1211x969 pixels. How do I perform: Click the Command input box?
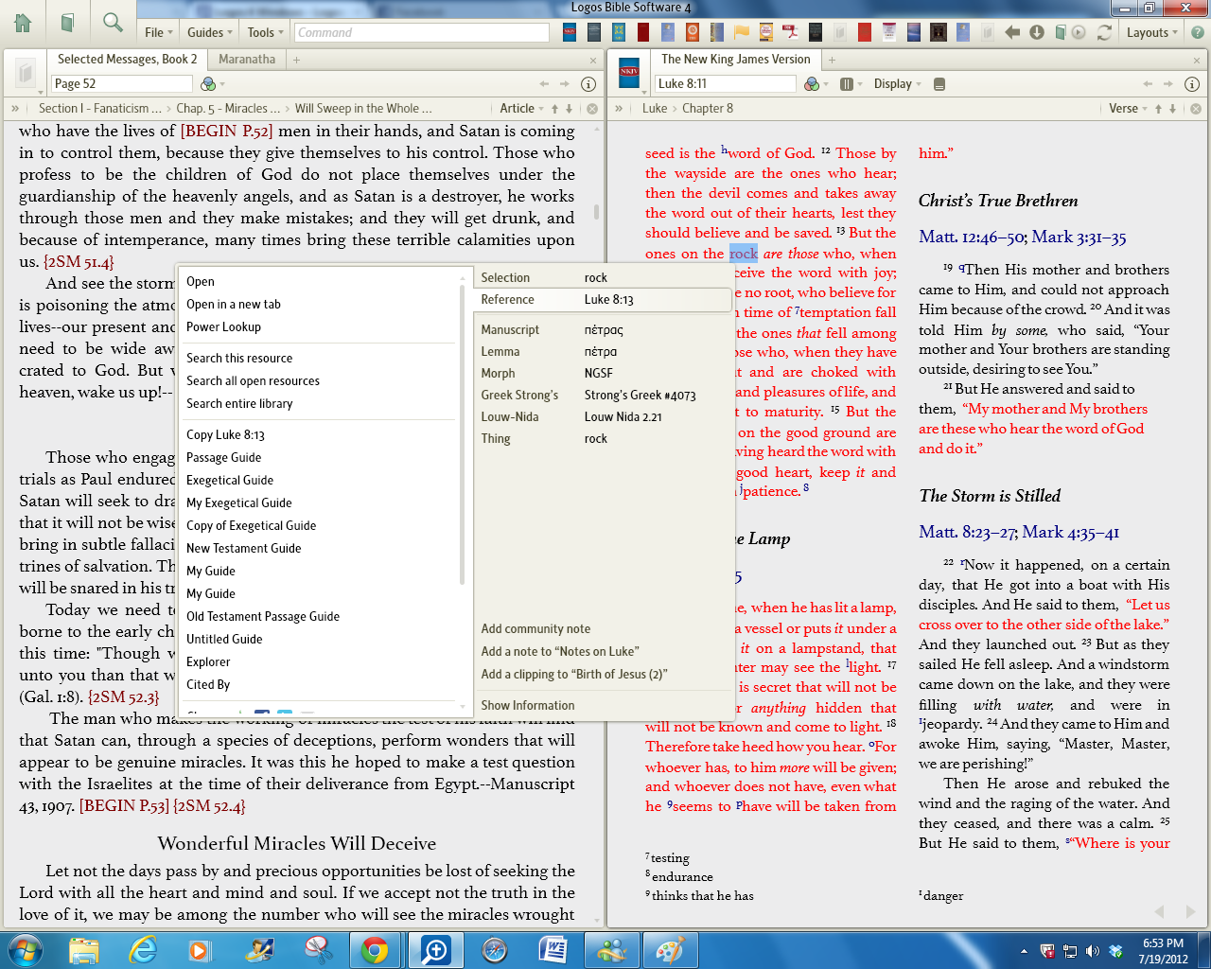pyautogui.click(x=421, y=32)
